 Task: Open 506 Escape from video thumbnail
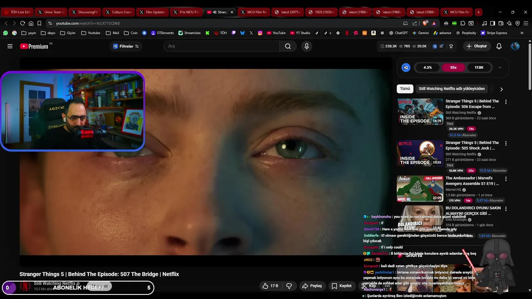(x=420, y=112)
